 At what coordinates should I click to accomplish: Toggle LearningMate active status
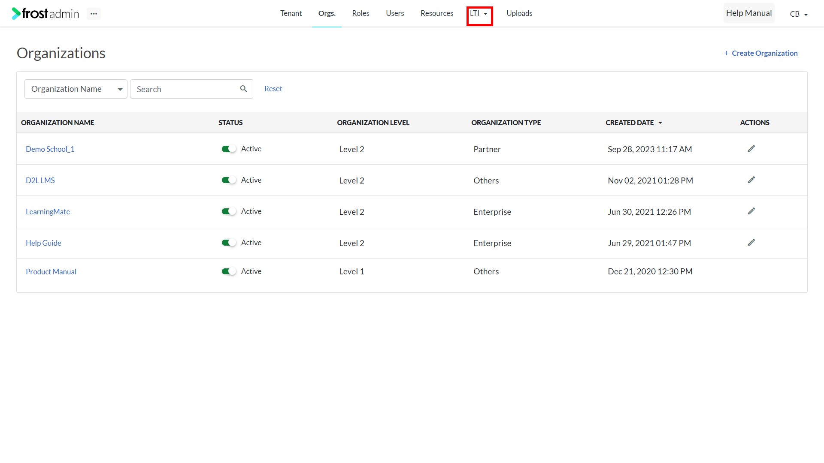click(x=229, y=211)
